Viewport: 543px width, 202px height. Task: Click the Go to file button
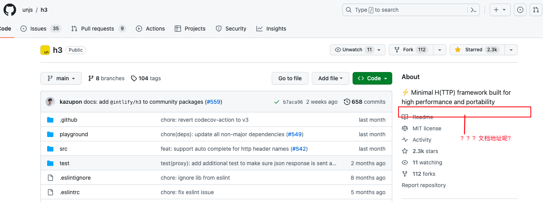pyautogui.click(x=290, y=78)
